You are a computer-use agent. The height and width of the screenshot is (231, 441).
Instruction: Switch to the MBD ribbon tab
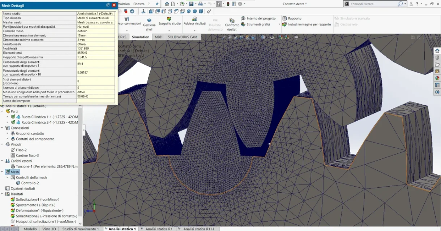pyautogui.click(x=158, y=37)
